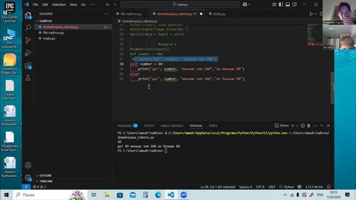The image size is (356, 200).
Task: Open Microsoft Edge from taskbar
Action: point(158,195)
